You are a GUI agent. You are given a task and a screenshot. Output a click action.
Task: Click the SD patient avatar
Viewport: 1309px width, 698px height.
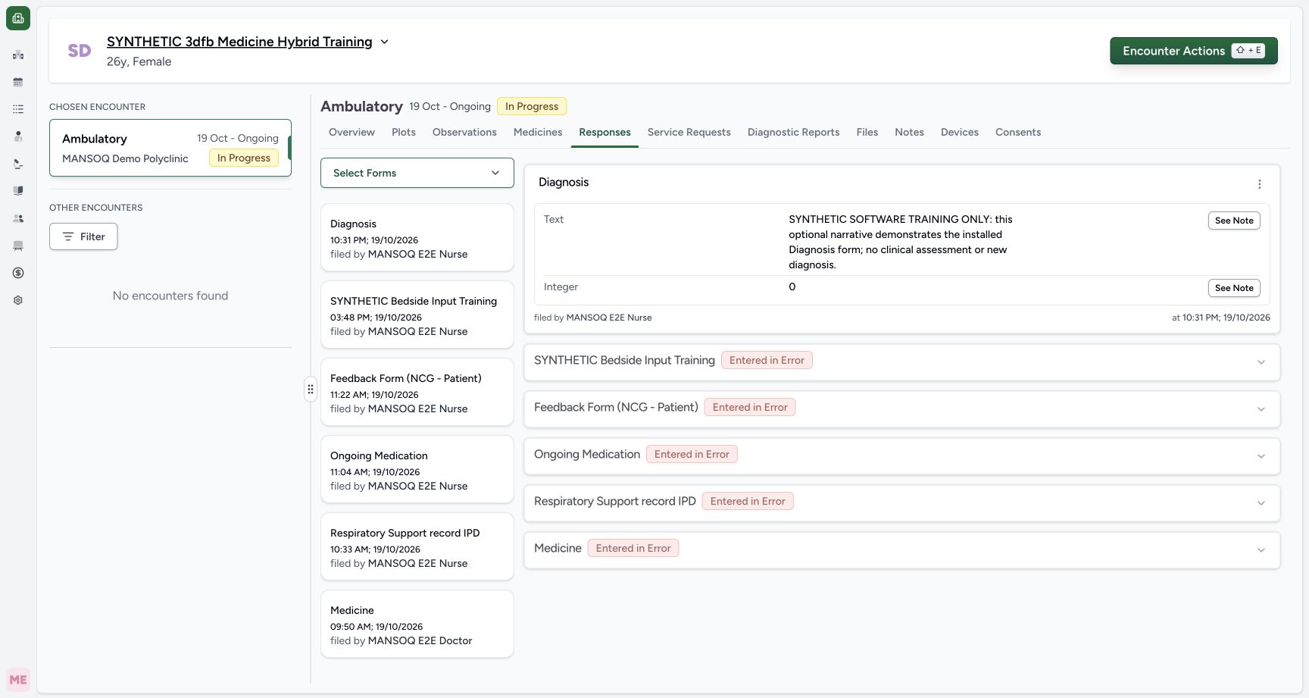pyautogui.click(x=80, y=51)
